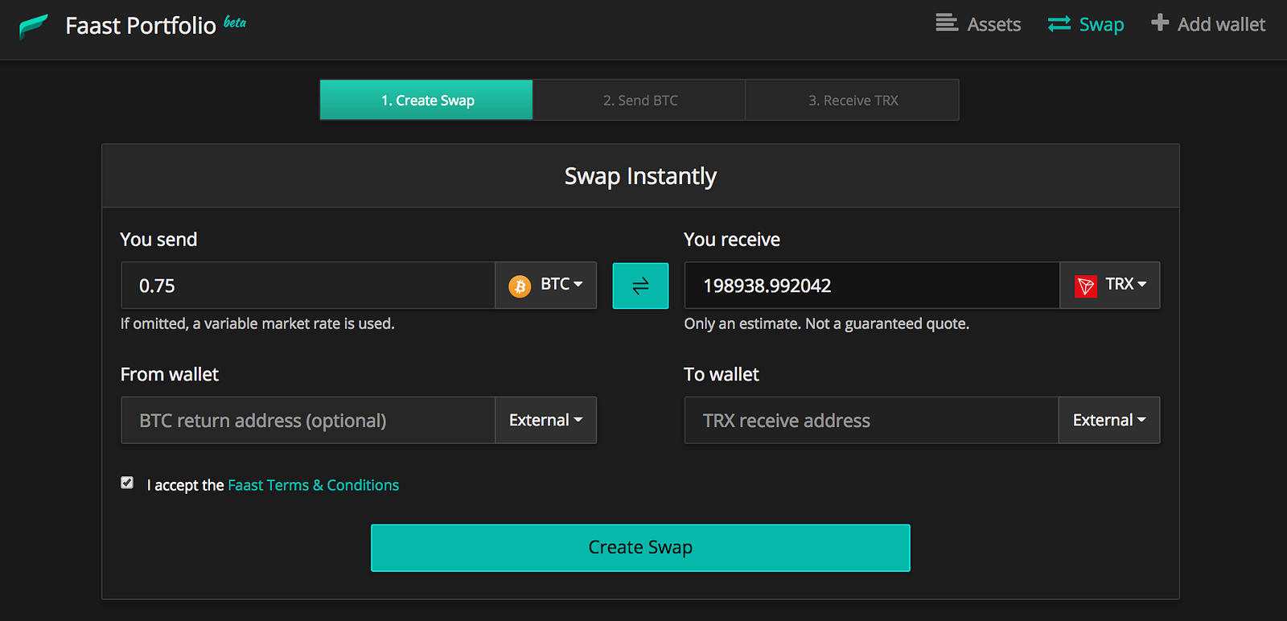
Task: Select the '2. Send BTC' step tab
Action: click(639, 101)
